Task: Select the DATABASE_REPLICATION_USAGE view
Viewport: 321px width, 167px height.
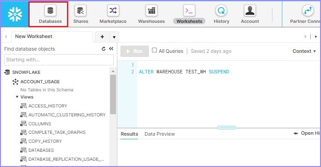Action: (66, 159)
